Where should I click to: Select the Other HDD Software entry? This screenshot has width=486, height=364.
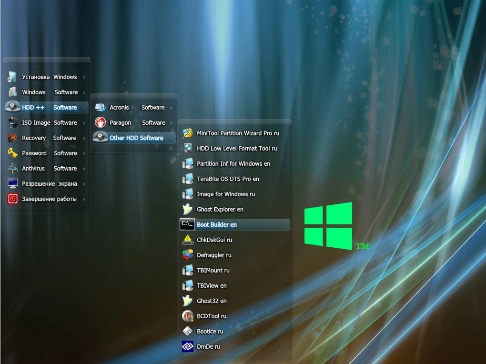coord(134,138)
